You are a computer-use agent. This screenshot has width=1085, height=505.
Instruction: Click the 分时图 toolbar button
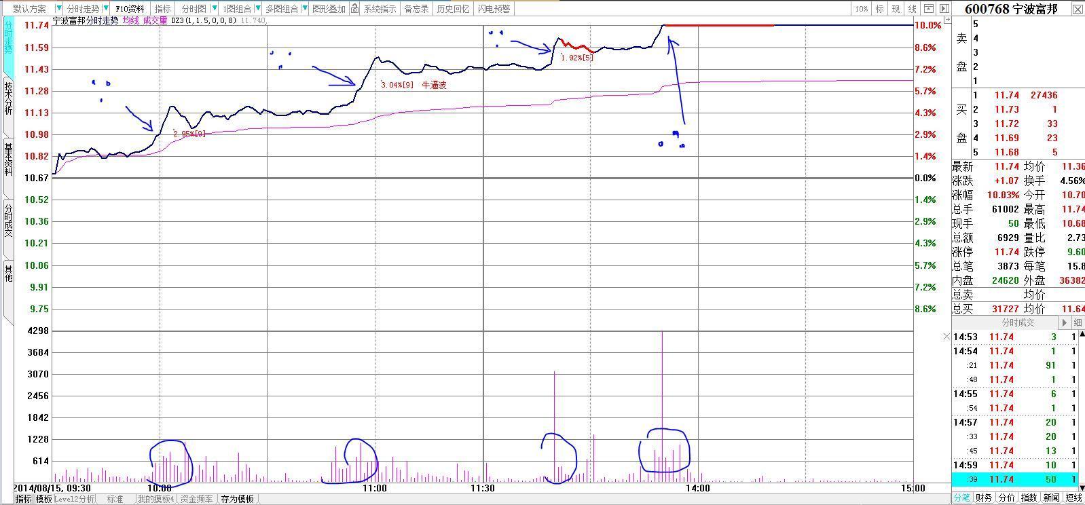[x=194, y=9]
